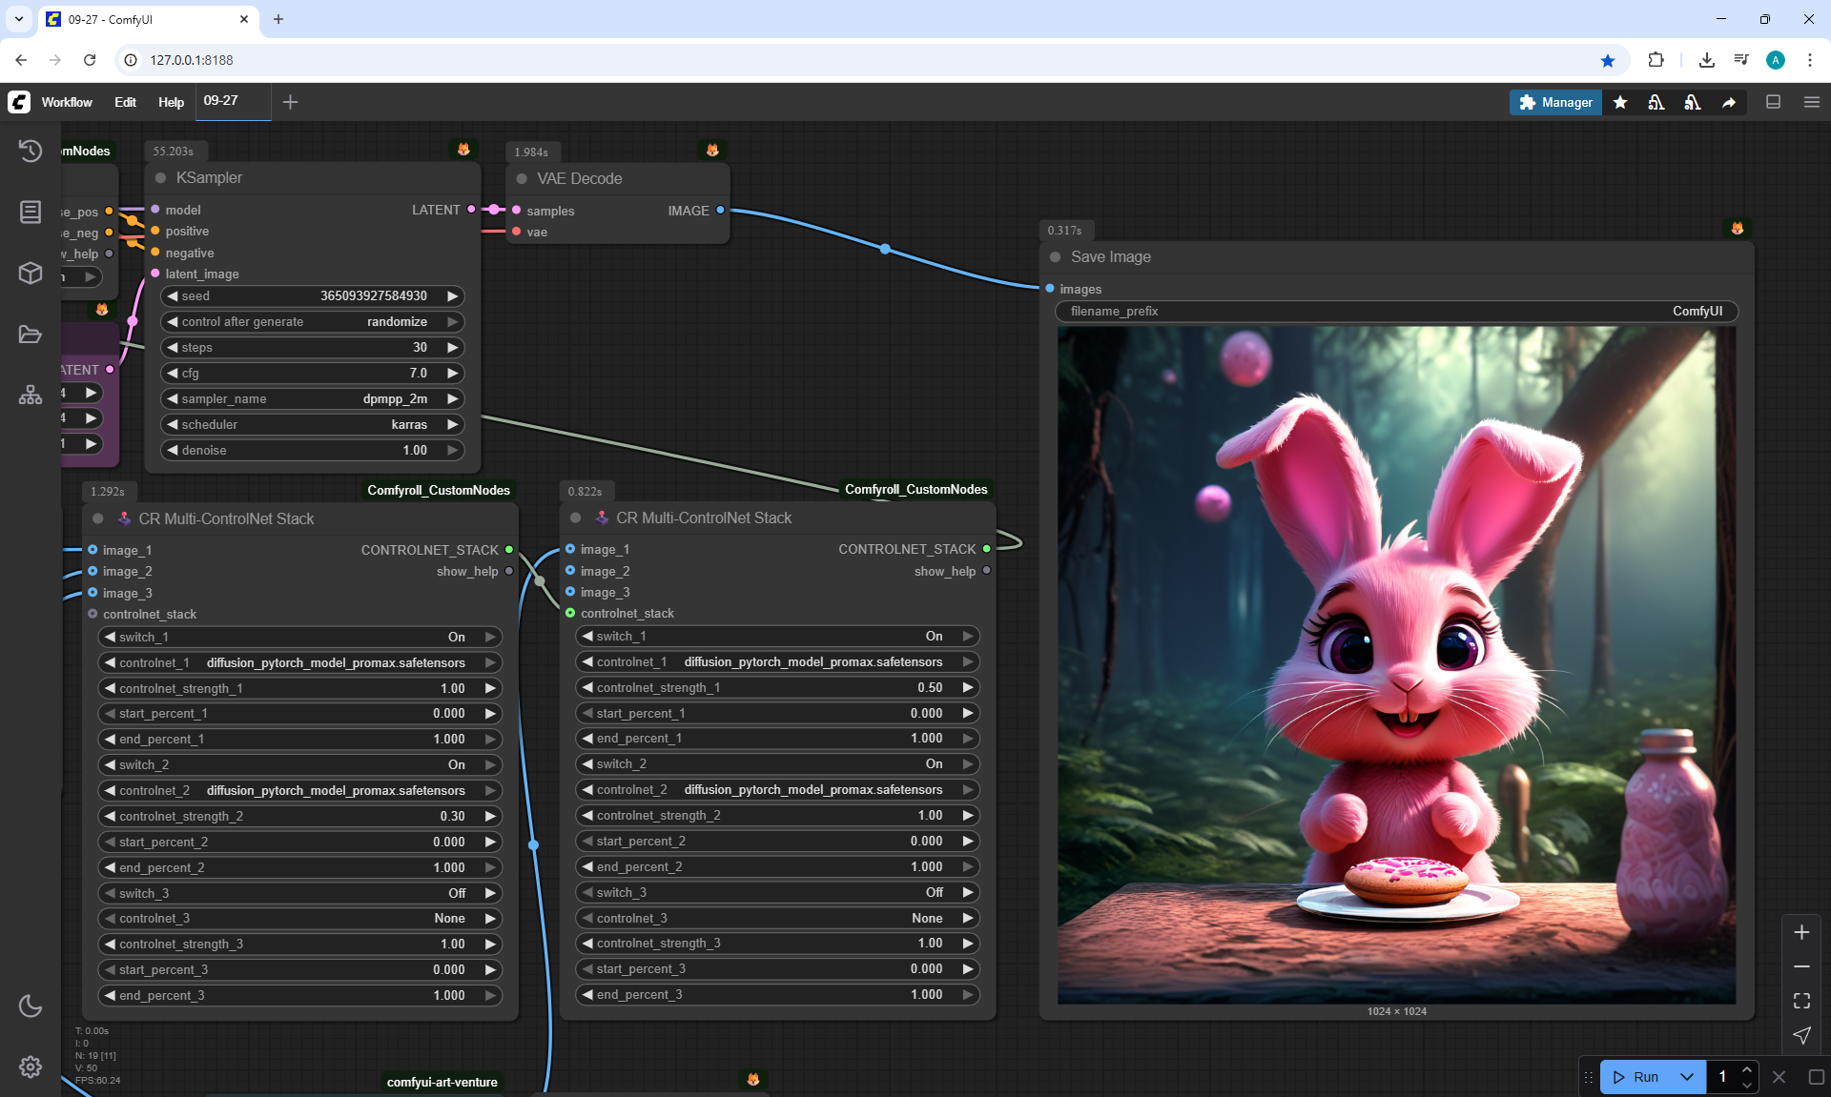Screen dimensions: 1831x1097
Task: Open the queue history sidebar icon
Action: [31, 151]
